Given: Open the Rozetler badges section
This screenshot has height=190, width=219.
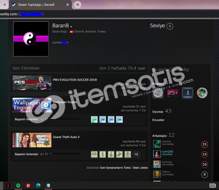Looking at the screenshot, I should (x=158, y=84).
